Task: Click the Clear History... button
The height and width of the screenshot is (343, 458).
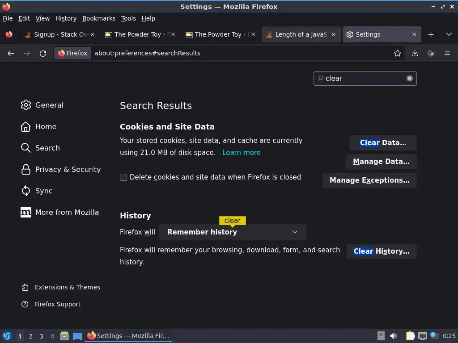Action: (382, 251)
